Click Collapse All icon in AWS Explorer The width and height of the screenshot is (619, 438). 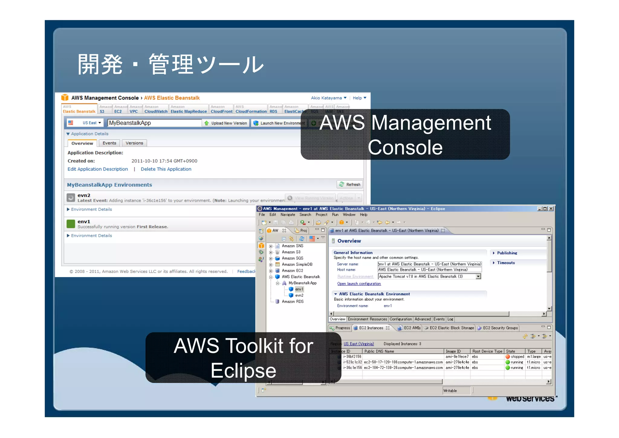point(284,239)
